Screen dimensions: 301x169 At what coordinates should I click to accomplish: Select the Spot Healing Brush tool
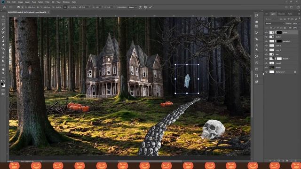(3, 32)
